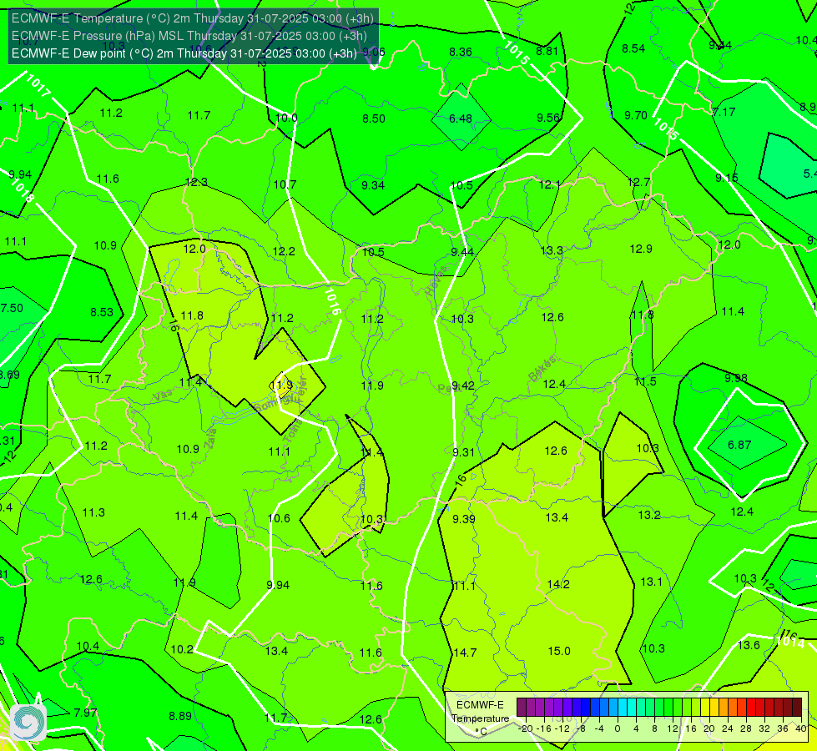
Task: Click the 13.1 temperature value
Action: (651, 582)
